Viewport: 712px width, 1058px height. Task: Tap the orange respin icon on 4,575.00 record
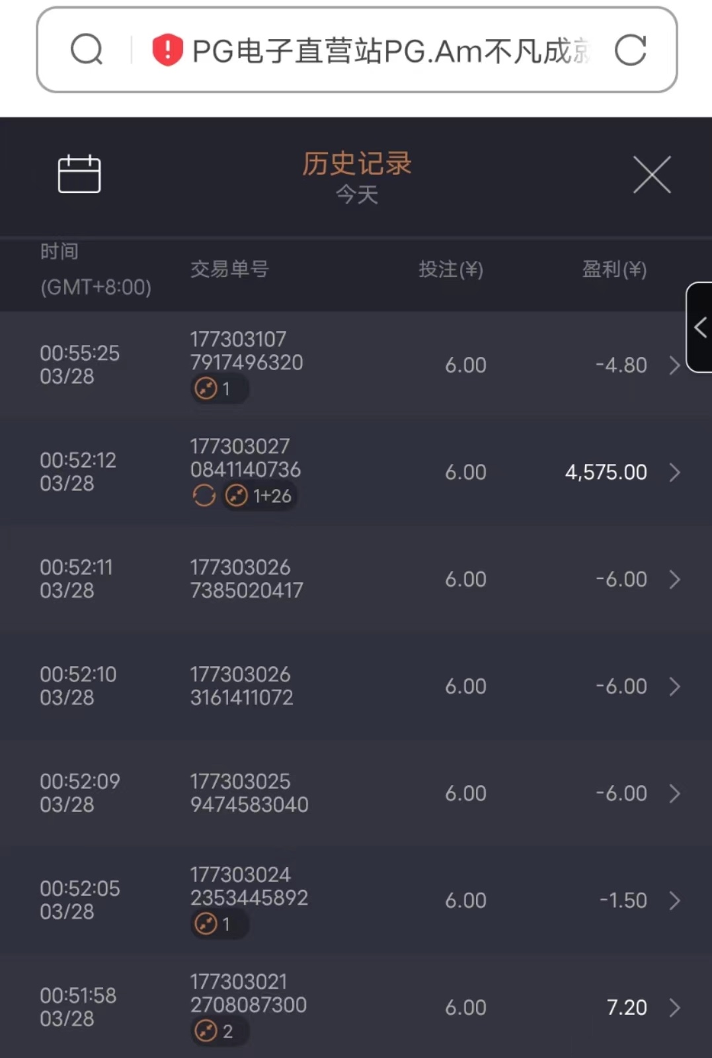point(204,496)
